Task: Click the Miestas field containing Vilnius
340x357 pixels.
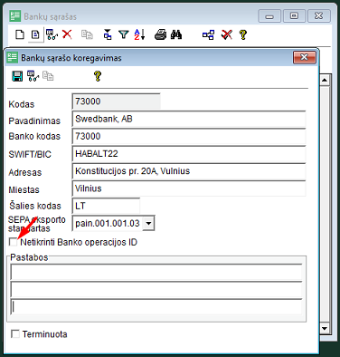Action: [x=189, y=188]
